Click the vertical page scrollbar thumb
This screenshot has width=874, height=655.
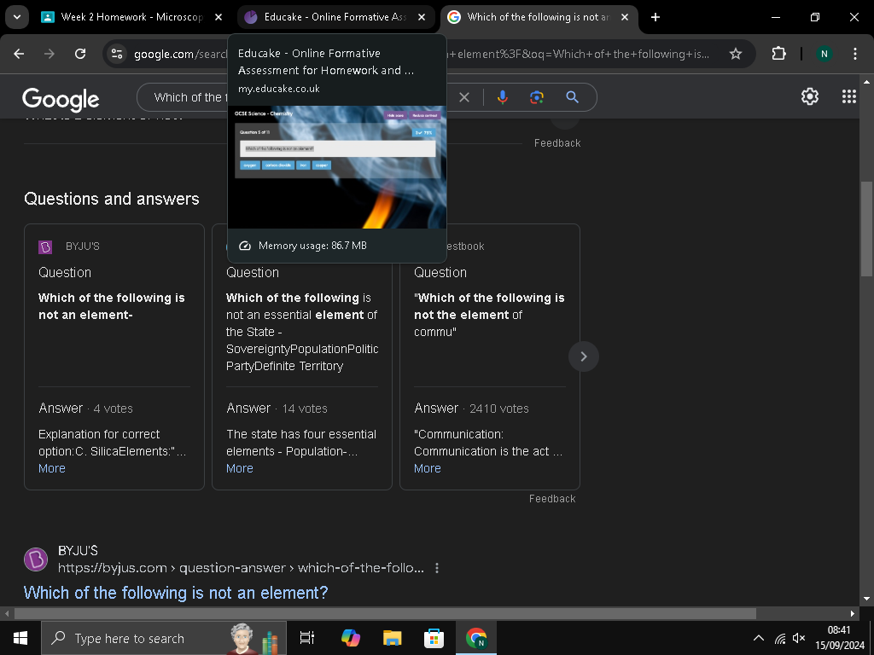(x=866, y=229)
